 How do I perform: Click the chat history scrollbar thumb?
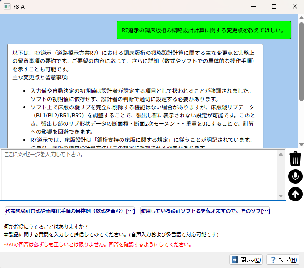[x=301, y=61]
